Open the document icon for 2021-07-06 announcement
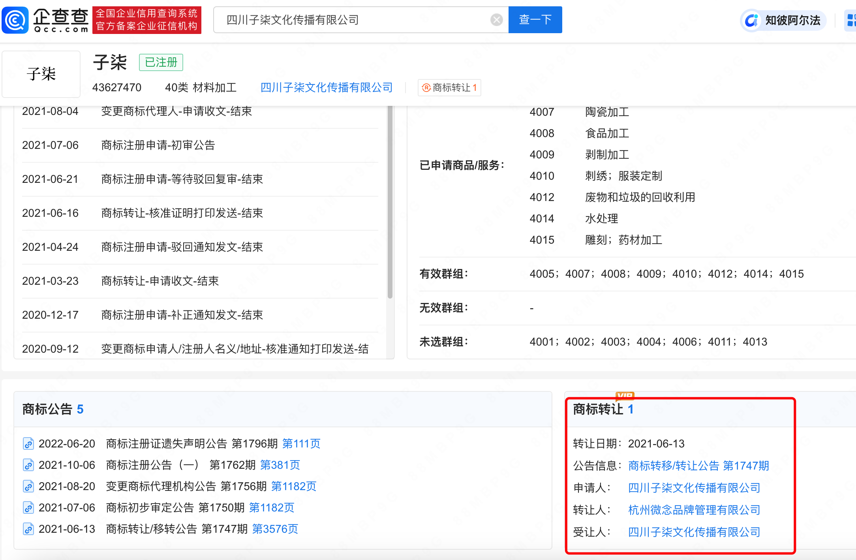This screenshot has width=856, height=560. coord(28,508)
